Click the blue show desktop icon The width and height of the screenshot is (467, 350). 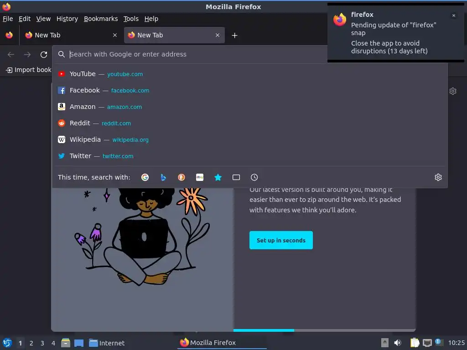pyautogui.click(x=79, y=343)
